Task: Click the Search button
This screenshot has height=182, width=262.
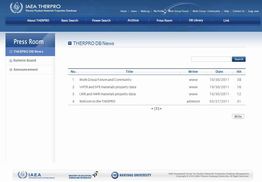Action: click(238, 59)
